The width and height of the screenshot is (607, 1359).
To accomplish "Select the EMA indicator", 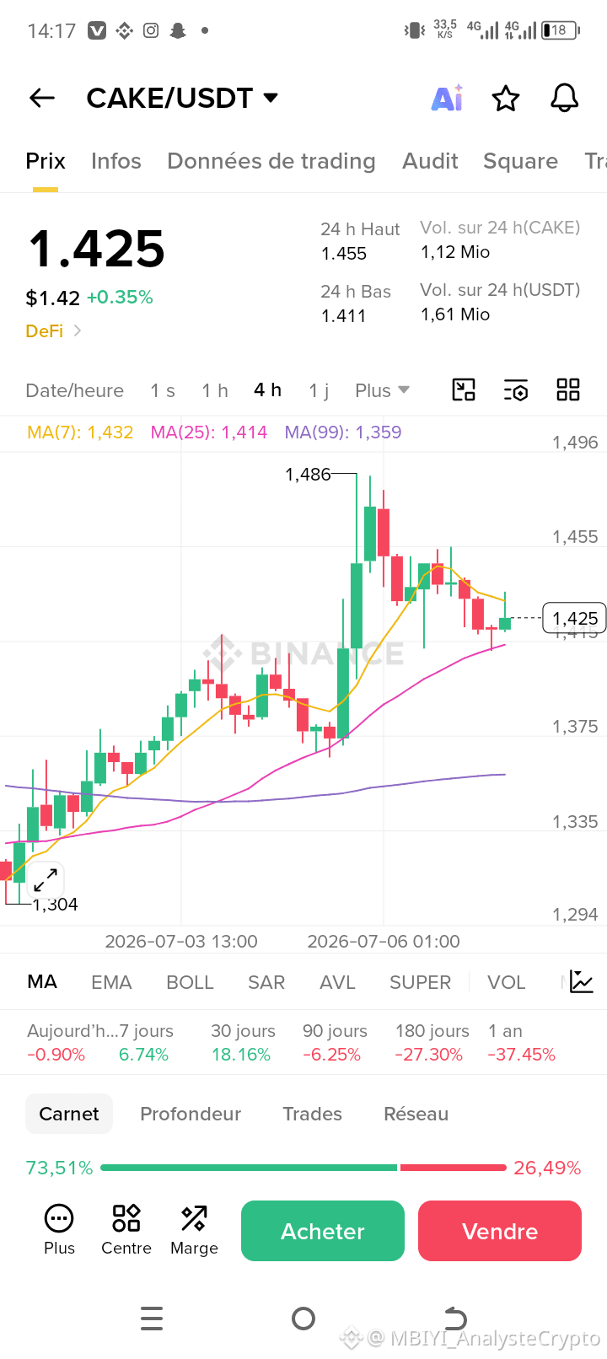I will 111,982.
